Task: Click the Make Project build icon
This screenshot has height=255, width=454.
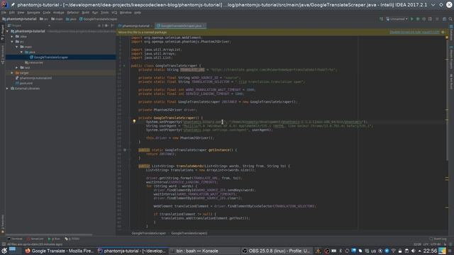Action: tap(381, 19)
